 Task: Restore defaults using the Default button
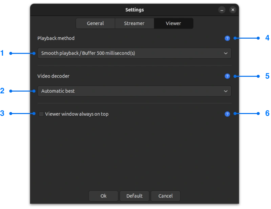(x=134, y=196)
